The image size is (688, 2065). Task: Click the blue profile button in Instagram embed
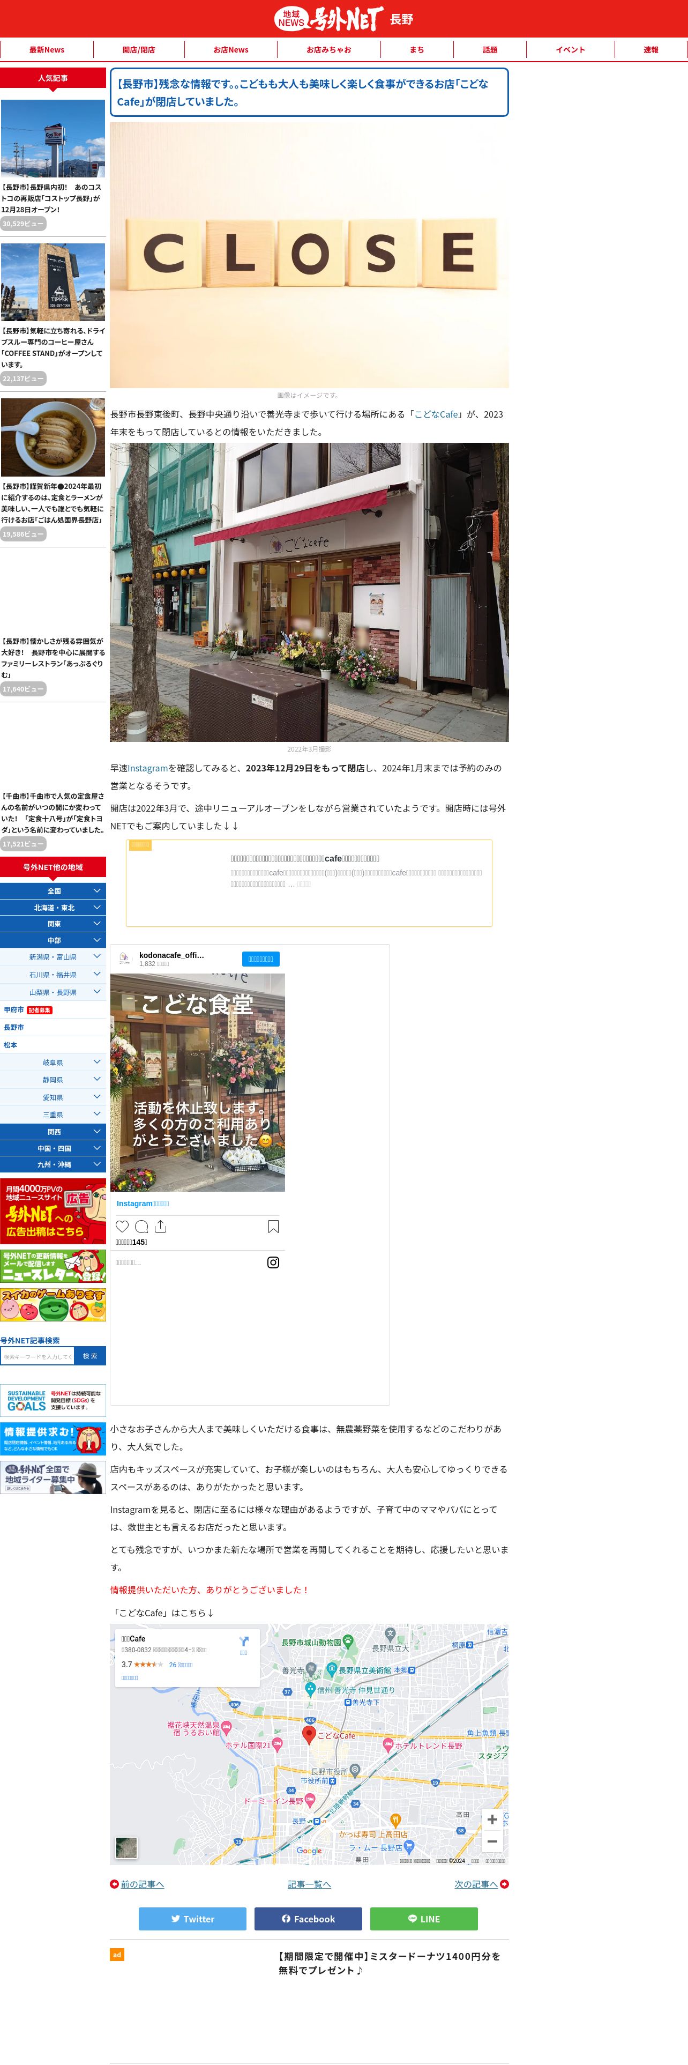coord(260,959)
